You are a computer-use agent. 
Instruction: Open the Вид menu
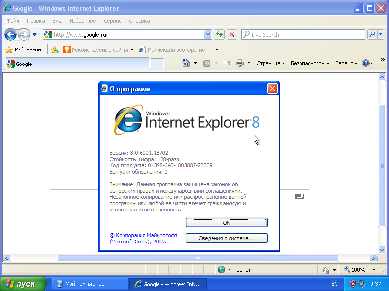click(57, 21)
